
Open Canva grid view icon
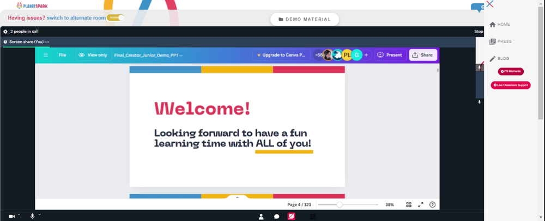pos(409,205)
